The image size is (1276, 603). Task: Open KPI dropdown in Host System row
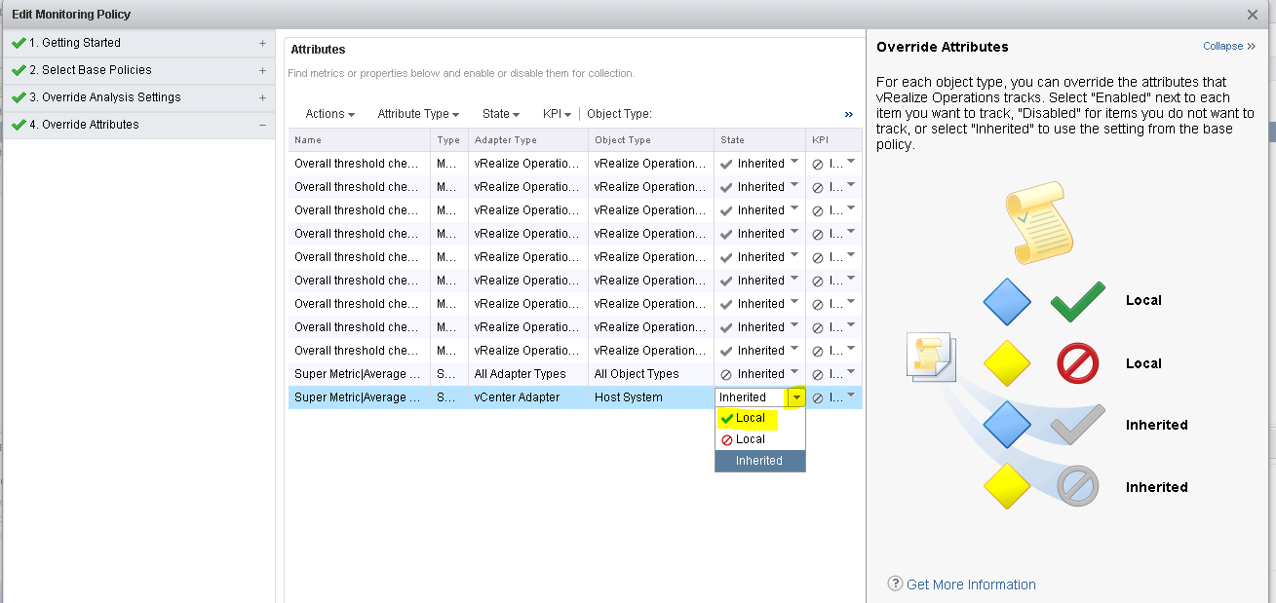[851, 396]
